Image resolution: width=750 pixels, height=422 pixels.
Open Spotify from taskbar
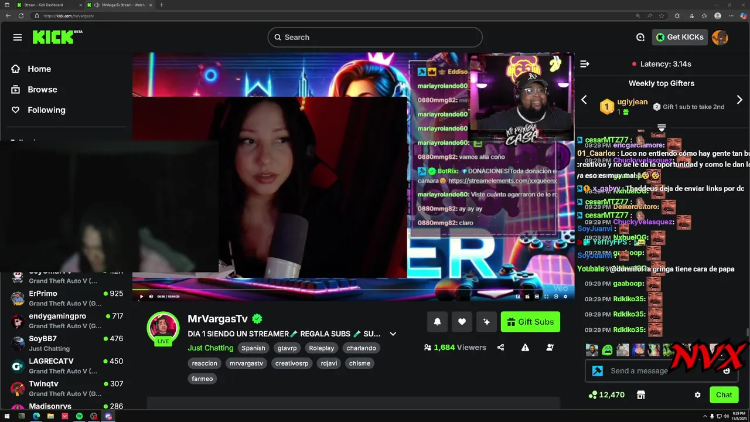(x=79, y=416)
